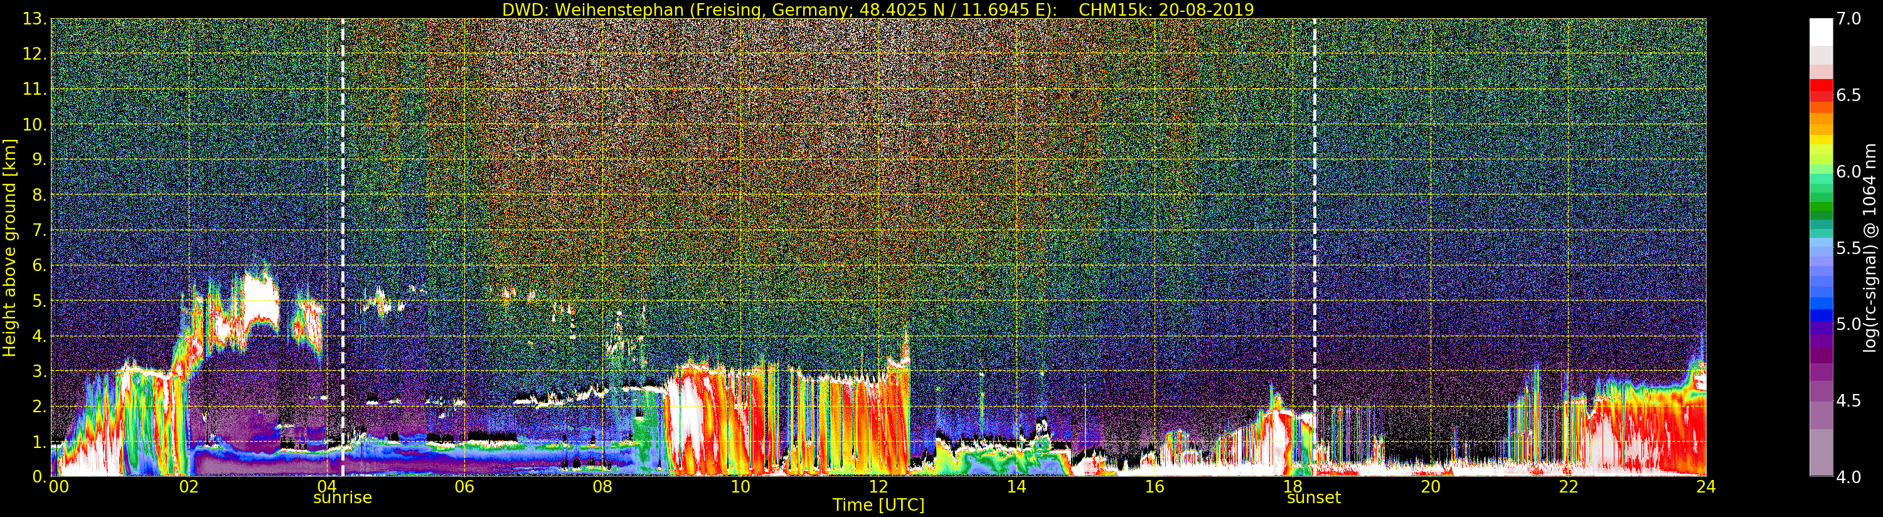
Task: Pick the time-axis tick '12'
Action: 878,487
